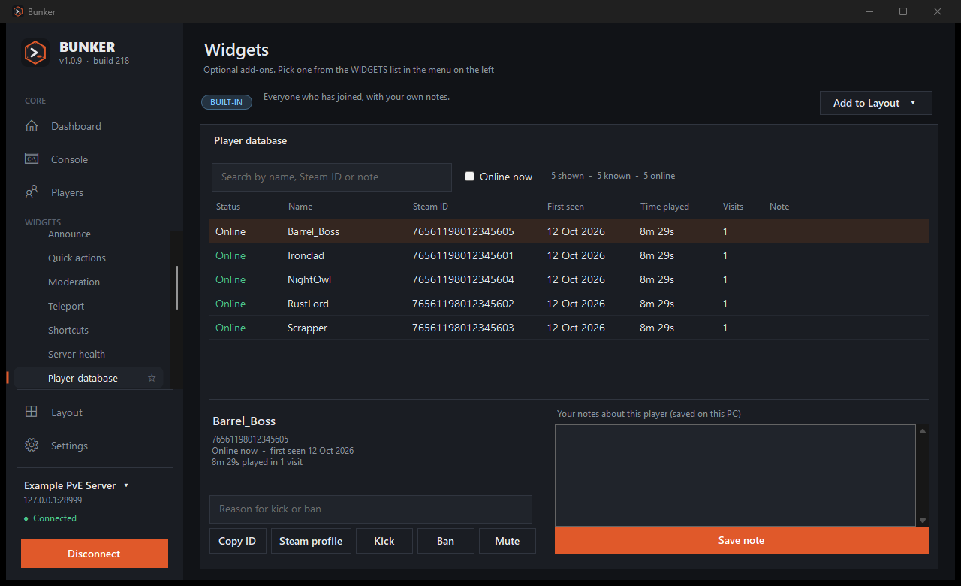The width and height of the screenshot is (961, 586).
Task: Click the Kick button
Action: (384, 541)
